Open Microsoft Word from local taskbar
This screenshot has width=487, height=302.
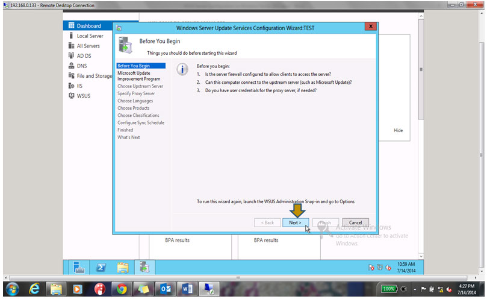point(187,289)
